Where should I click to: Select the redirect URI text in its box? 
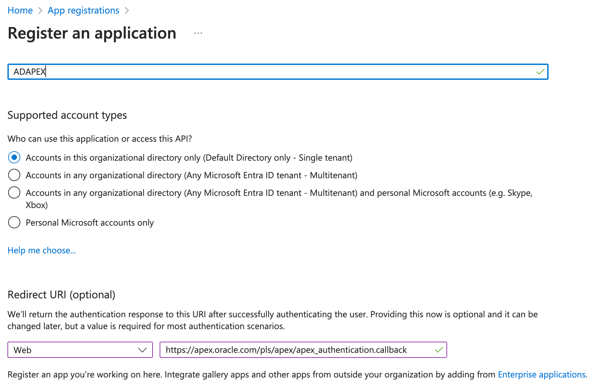(x=286, y=350)
